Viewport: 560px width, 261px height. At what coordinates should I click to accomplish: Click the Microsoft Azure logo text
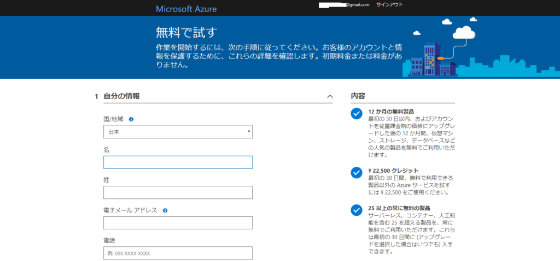pyautogui.click(x=186, y=9)
